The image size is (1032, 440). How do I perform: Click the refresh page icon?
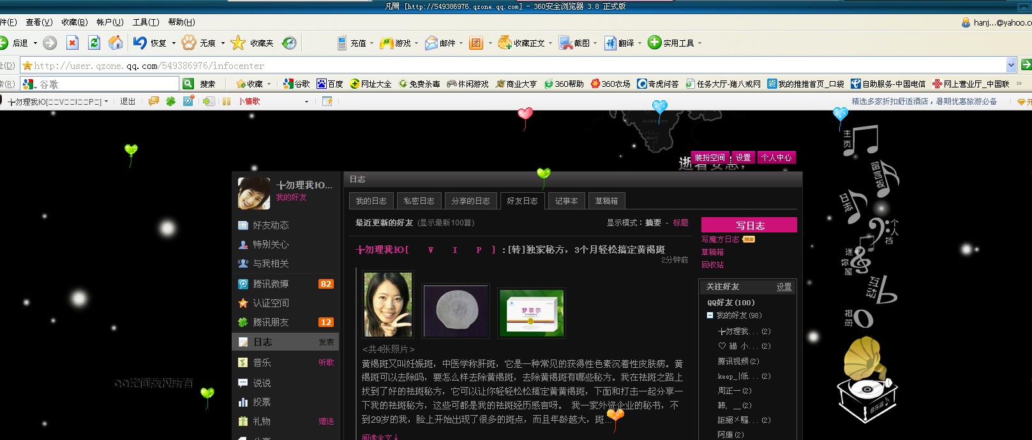tap(94, 43)
